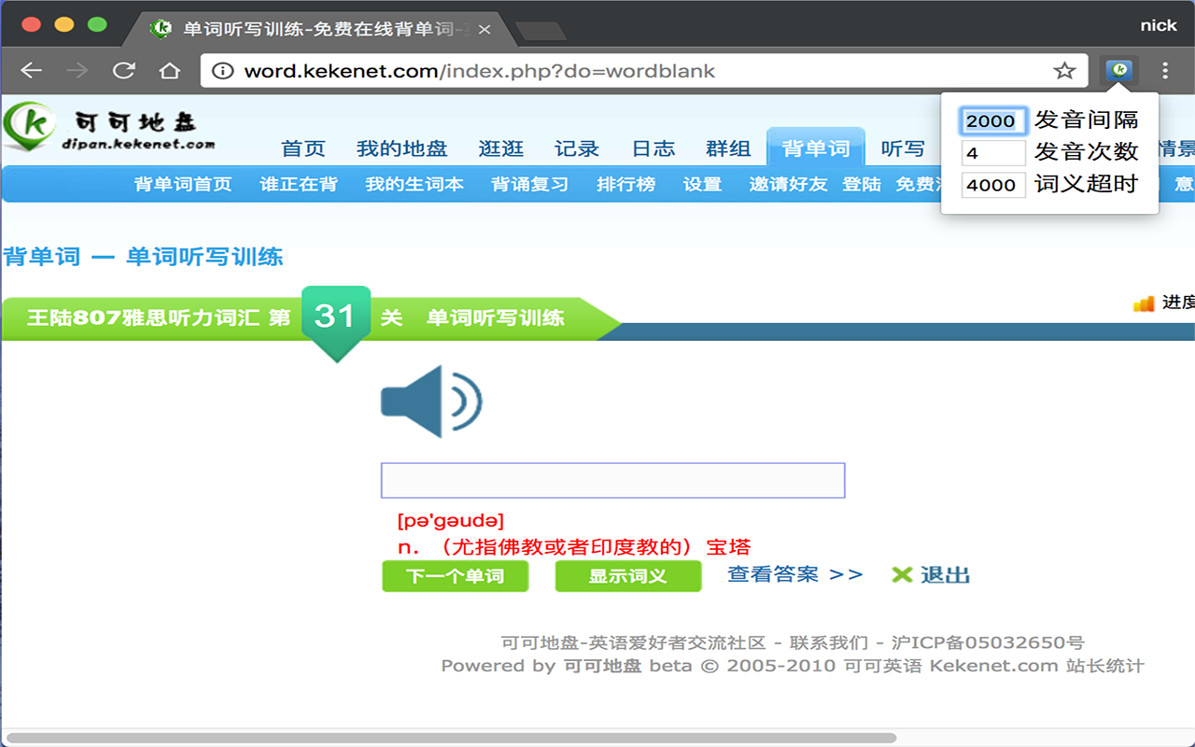Open a new browser tab
1195x747 pixels.
coord(540,30)
